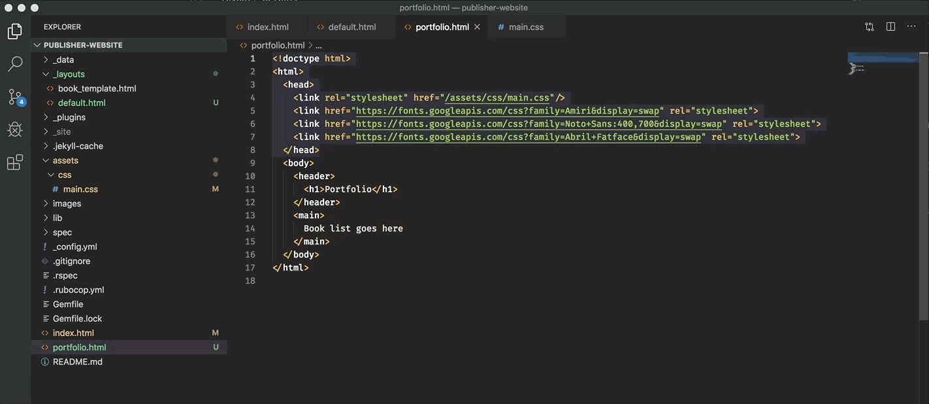929x404 pixels.
Task: Open the editor More Actions ellipsis
Action: pos(911,27)
